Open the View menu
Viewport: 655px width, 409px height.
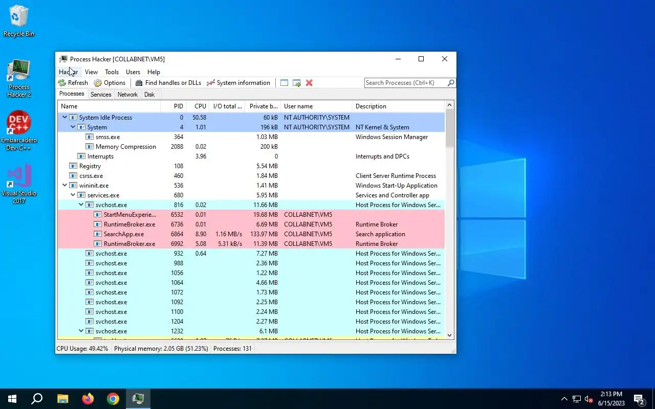pos(91,72)
